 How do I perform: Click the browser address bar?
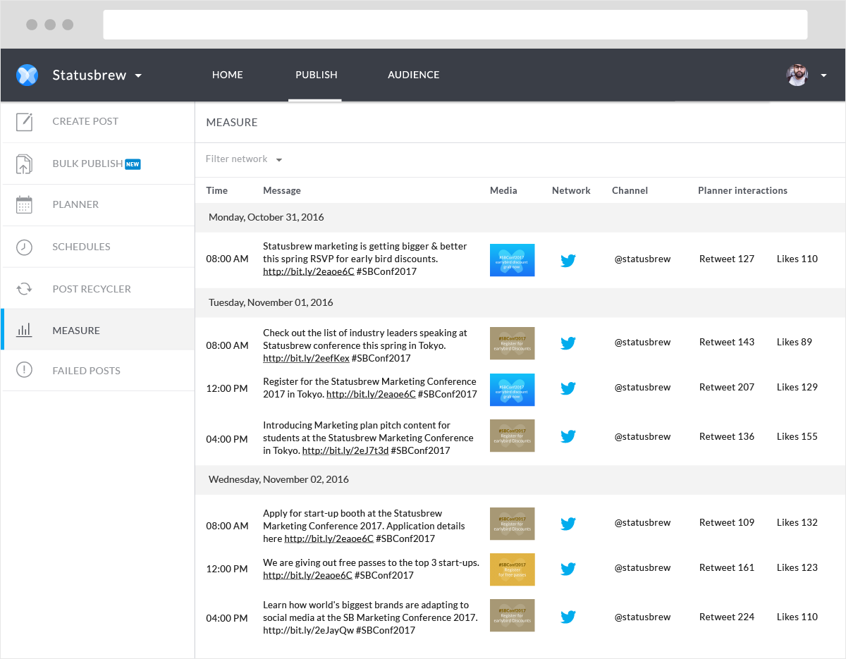[455, 25]
